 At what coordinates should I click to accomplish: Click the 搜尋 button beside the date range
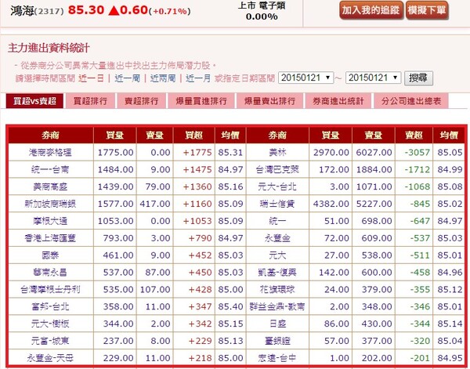pos(419,78)
